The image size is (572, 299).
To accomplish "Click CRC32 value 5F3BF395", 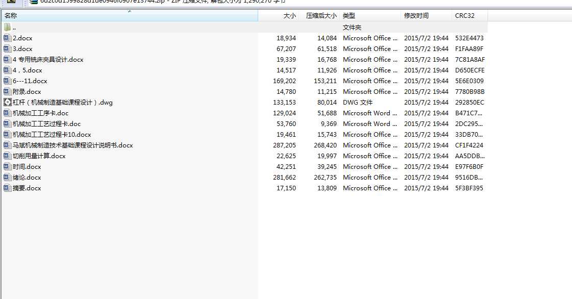I will point(469,188).
